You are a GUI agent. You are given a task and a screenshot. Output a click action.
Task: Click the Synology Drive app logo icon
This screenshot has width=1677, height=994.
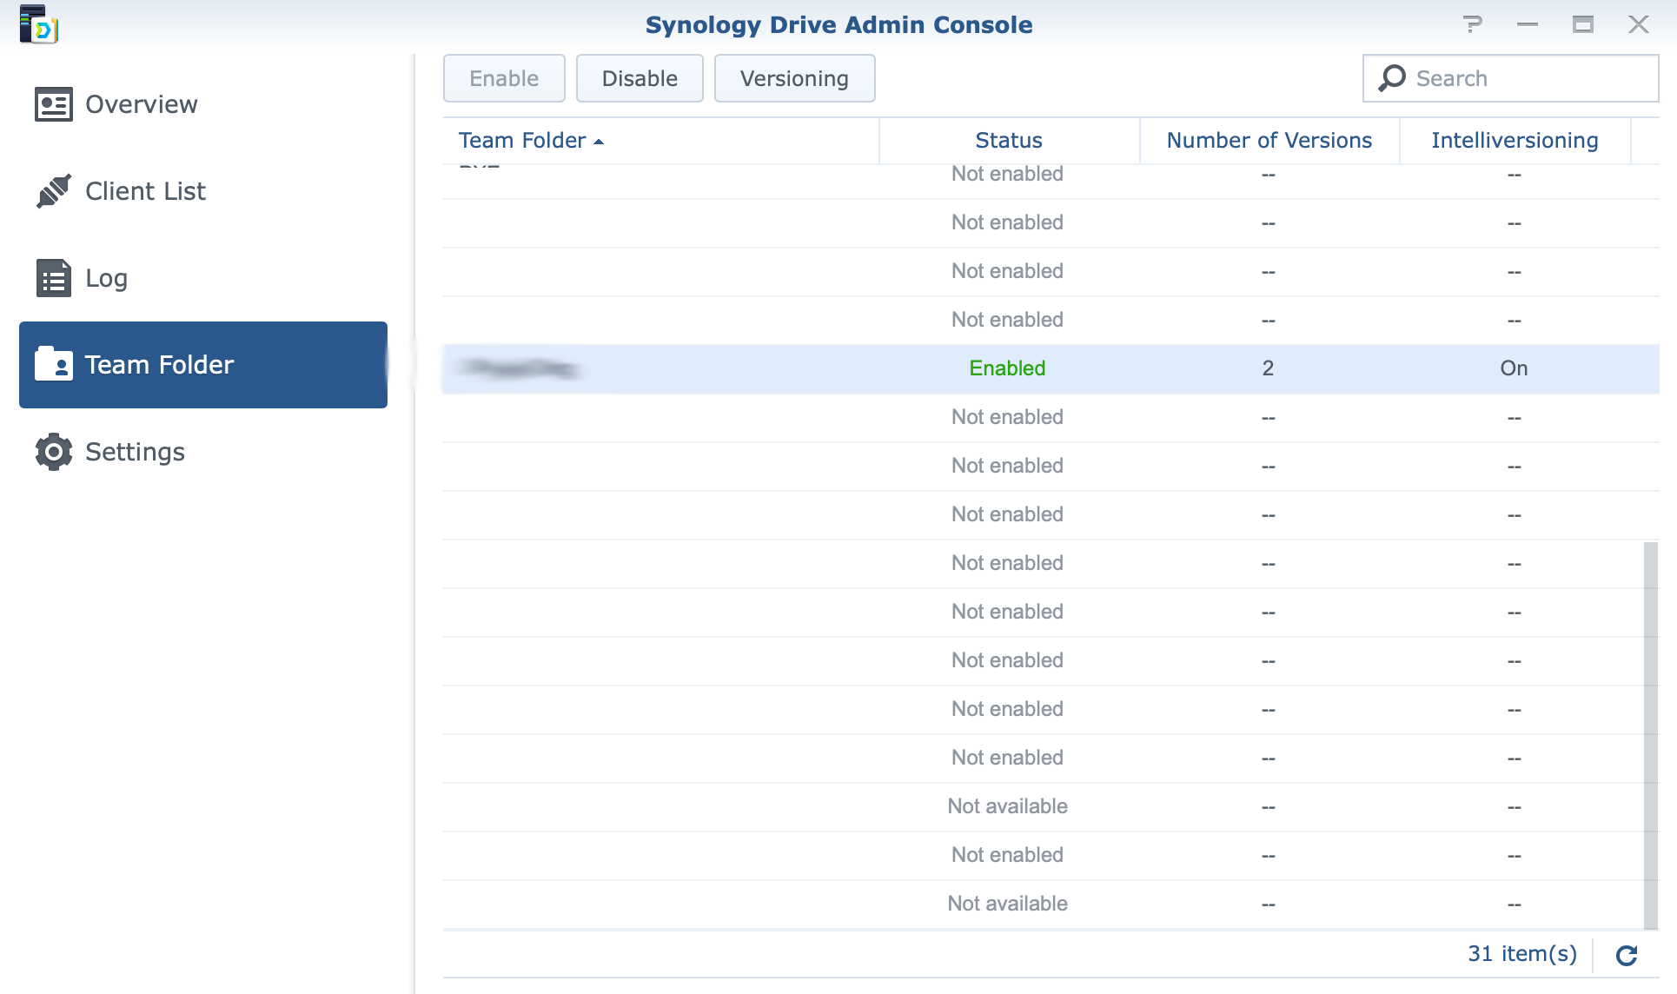click(38, 24)
